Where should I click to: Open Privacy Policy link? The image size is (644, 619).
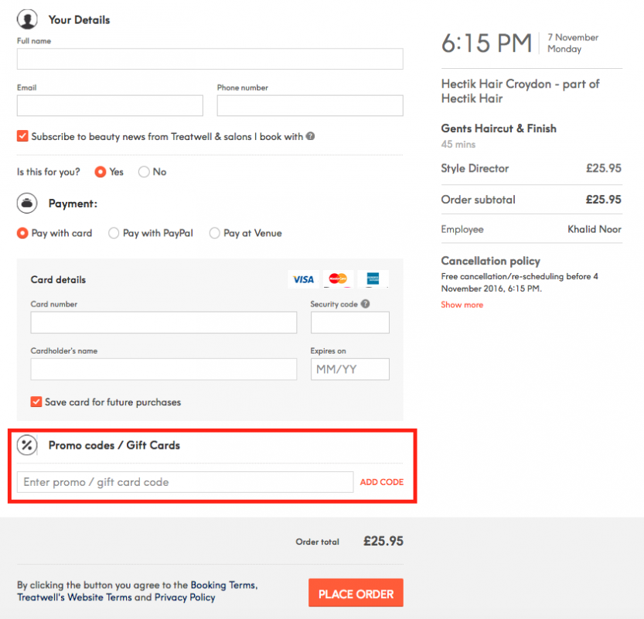coord(185,597)
